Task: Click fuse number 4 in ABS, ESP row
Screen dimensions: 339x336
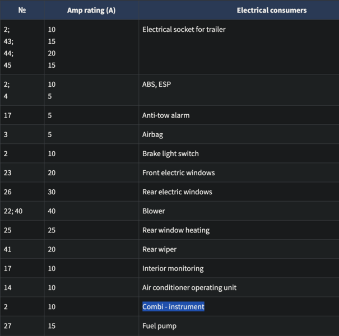Action: pos(6,96)
